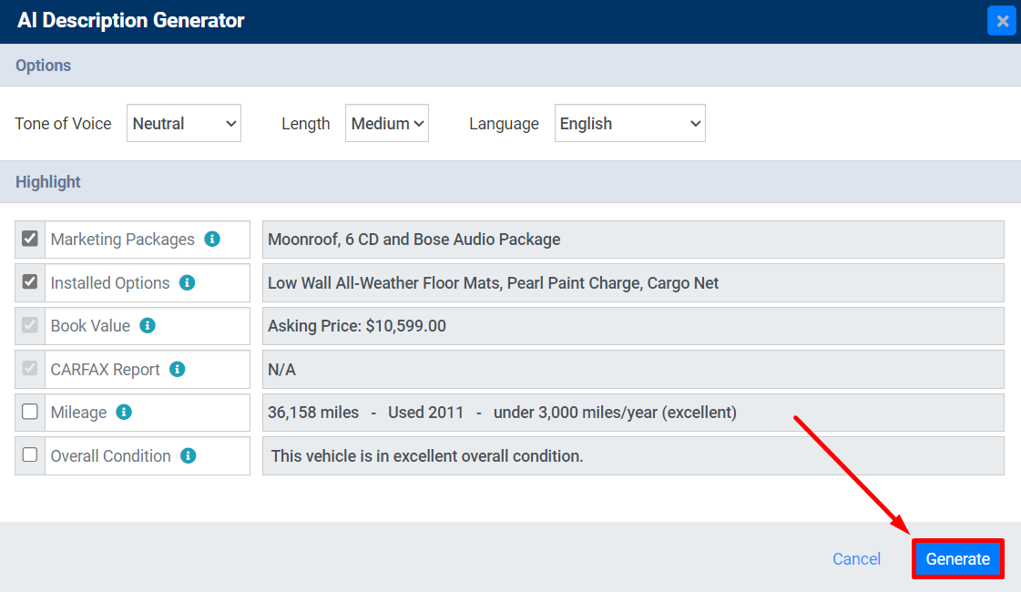1021x592 pixels.
Task: Check the Overall Condition checkbox
Action: pyautogui.click(x=29, y=455)
